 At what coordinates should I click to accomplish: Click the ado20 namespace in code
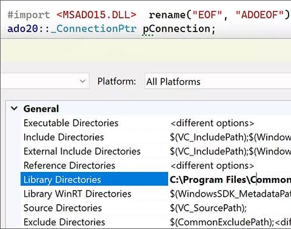[22, 29]
